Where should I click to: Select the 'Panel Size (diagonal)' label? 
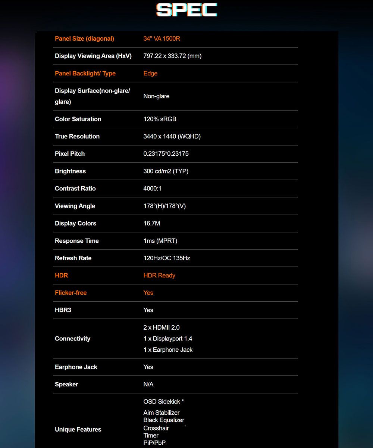tap(84, 39)
